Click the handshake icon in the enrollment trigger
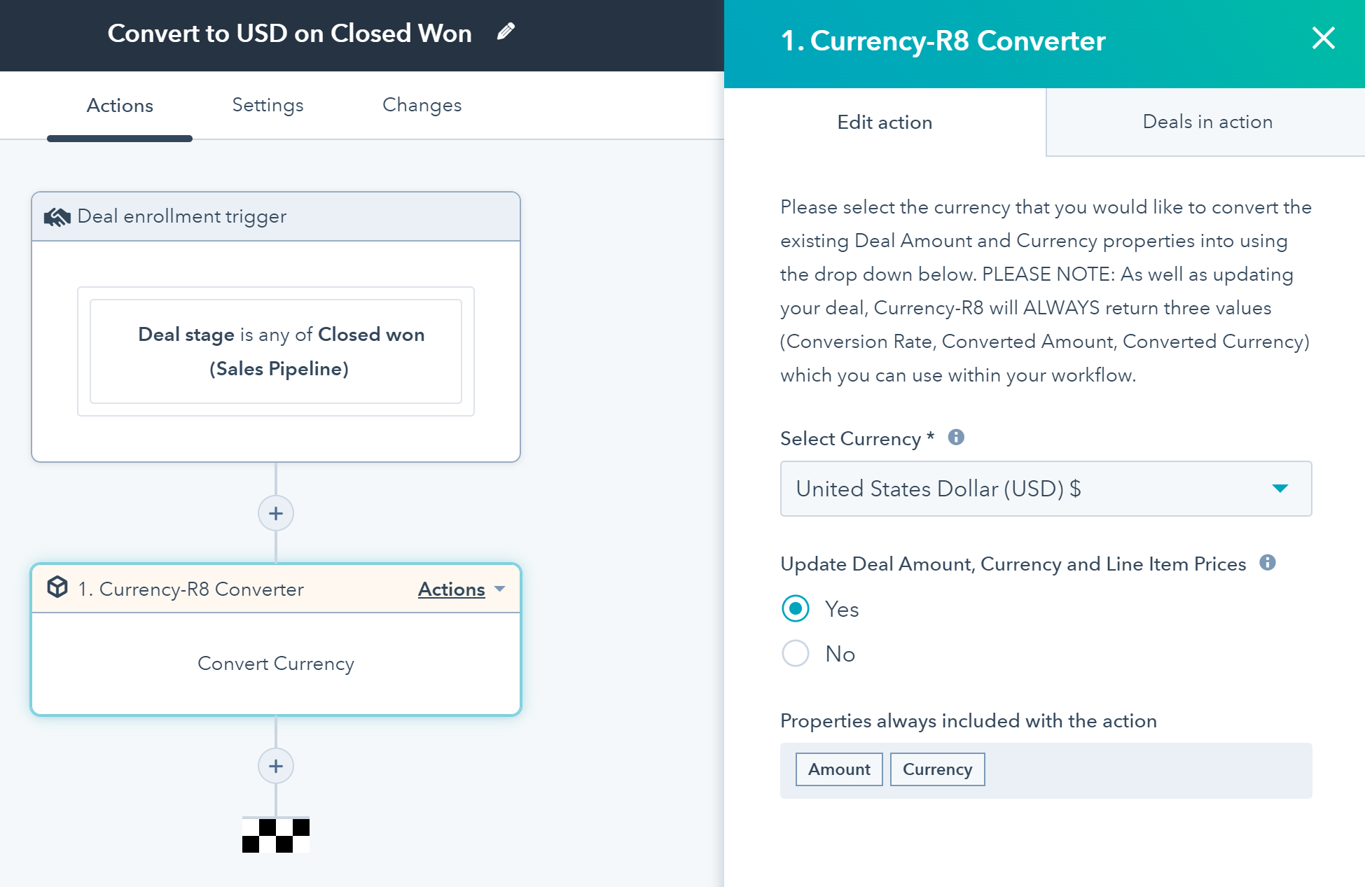This screenshot has width=1365, height=887. pyautogui.click(x=57, y=217)
